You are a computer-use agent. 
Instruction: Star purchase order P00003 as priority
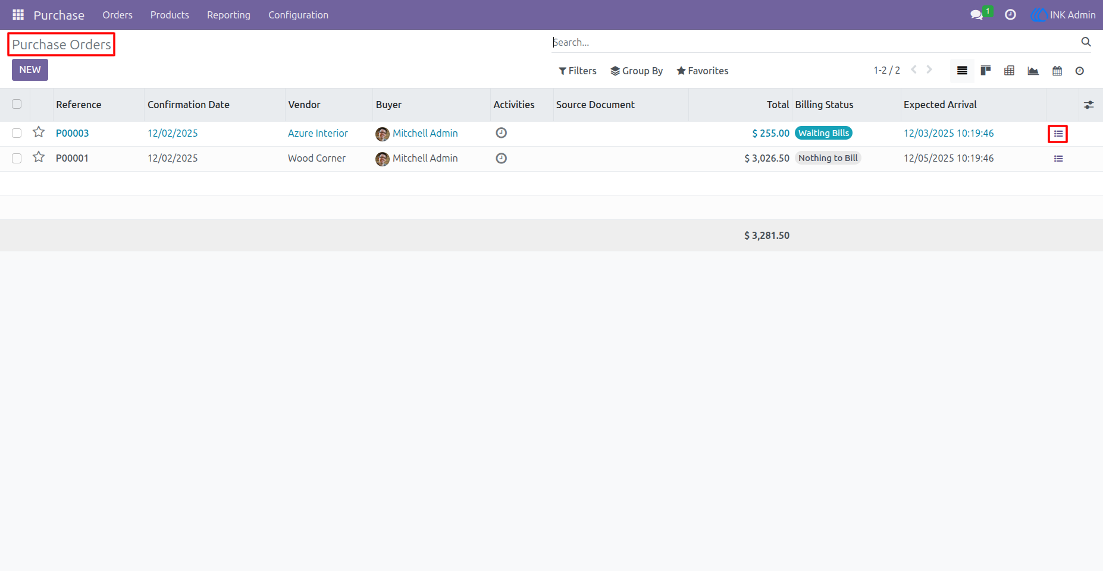[x=39, y=133]
